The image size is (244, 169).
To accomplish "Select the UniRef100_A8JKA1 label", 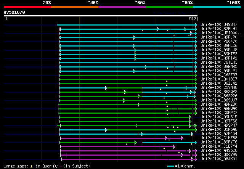I will pyautogui.click(x=219, y=159).
